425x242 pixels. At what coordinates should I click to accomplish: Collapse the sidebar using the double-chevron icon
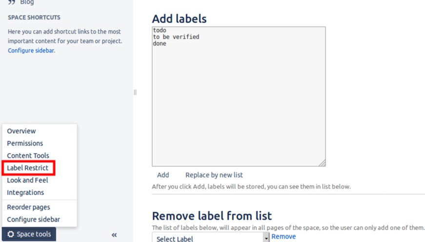(114, 235)
